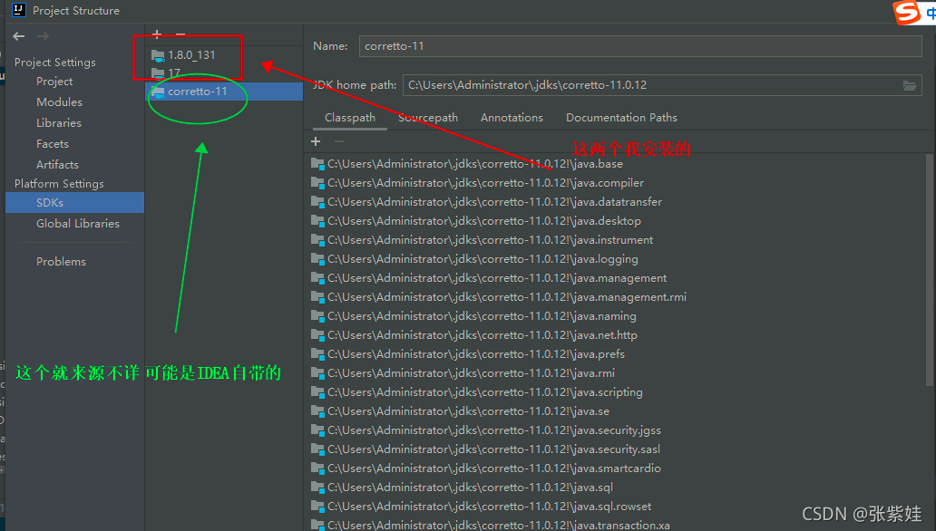
Task: Click the java.sql module folder icon
Action: tap(317, 488)
